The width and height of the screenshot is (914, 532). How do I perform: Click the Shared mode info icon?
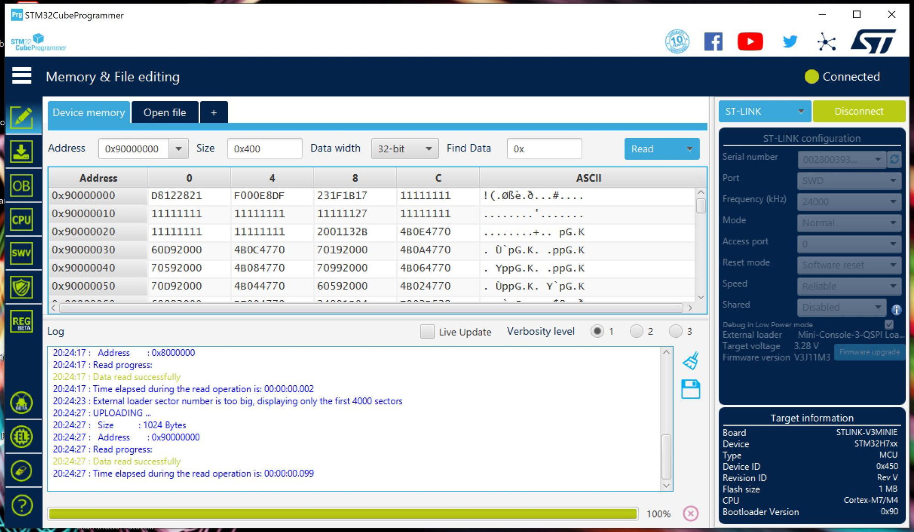click(896, 310)
